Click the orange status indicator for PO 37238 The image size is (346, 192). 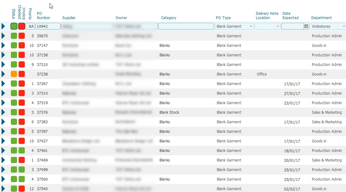[14, 74]
